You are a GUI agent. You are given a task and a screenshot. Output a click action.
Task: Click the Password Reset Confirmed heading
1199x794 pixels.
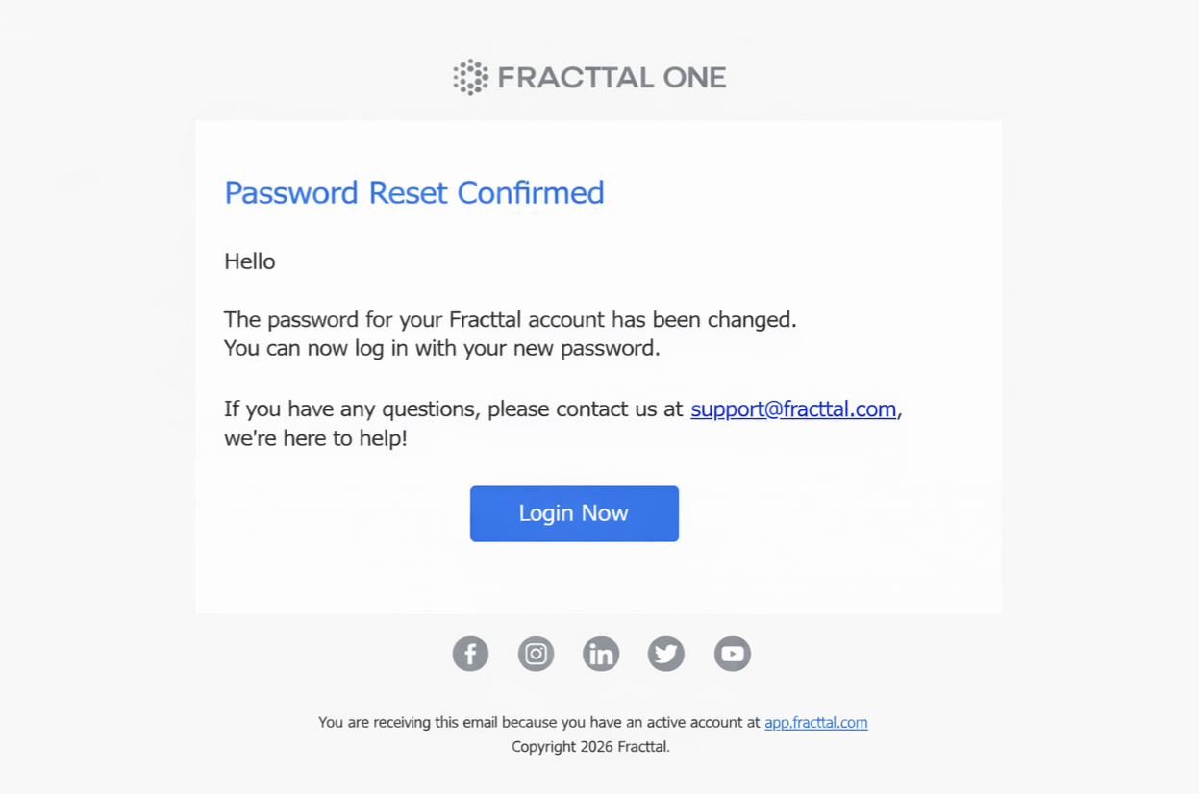413,193
